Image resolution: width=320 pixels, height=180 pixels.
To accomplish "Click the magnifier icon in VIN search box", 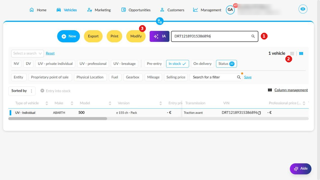I will 253,36.
